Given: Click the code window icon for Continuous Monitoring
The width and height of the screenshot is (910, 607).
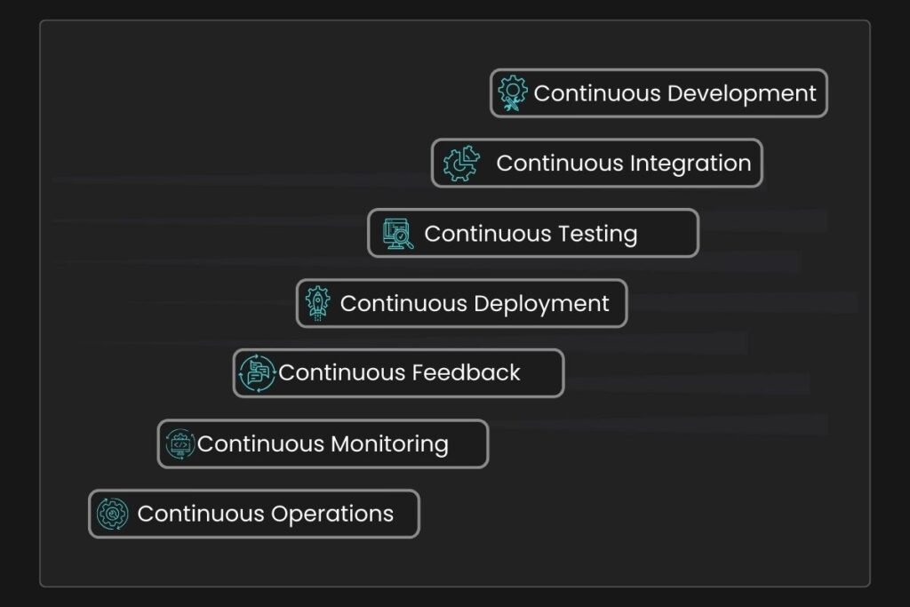Looking at the screenshot, I should (180, 443).
